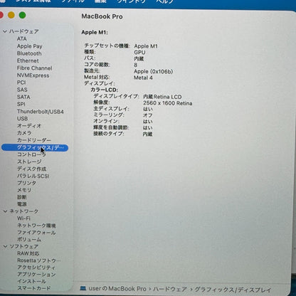The image size is (296, 296).
Task: Open Thunderbolt/USB4 information
Action: click(41, 112)
